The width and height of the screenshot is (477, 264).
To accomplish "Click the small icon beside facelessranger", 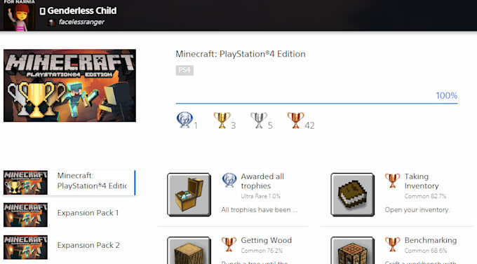I will (52, 22).
